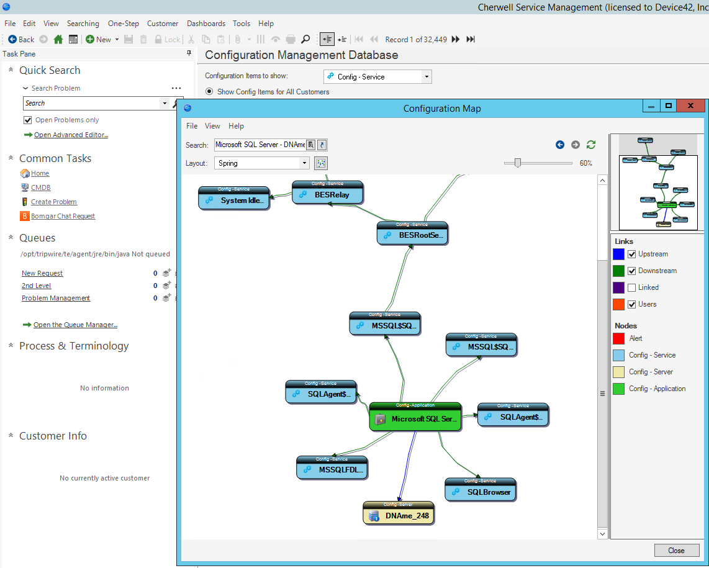Open the Searching menu
The image size is (709, 568).
[x=83, y=24]
